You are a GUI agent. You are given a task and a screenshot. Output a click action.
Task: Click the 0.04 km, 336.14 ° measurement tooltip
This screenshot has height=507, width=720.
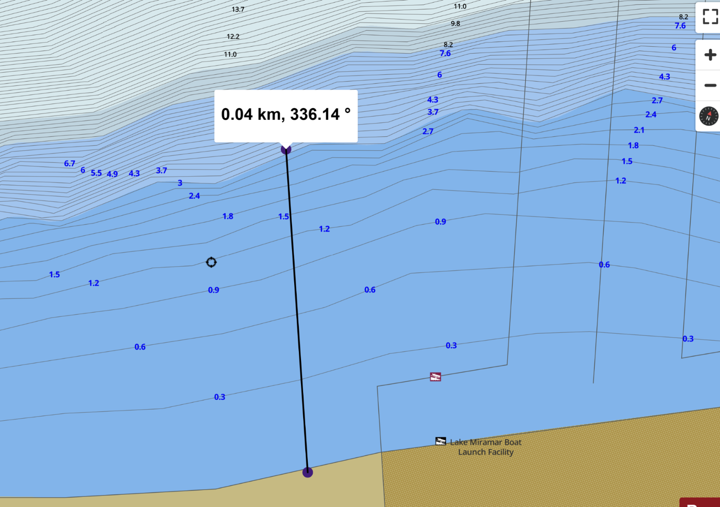[286, 115]
